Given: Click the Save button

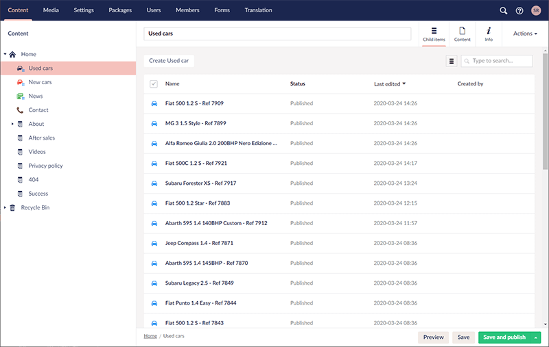Looking at the screenshot, I should coord(463,337).
